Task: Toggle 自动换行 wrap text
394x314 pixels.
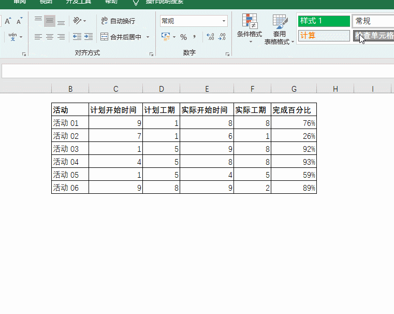Action: click(118, 21)
